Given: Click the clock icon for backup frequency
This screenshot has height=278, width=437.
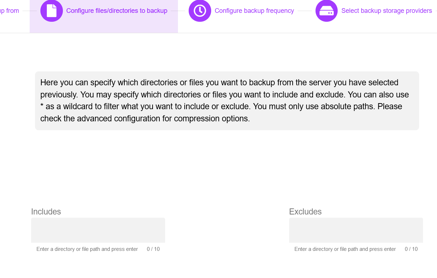Looking at the screenshot, I should pos(200,11).
